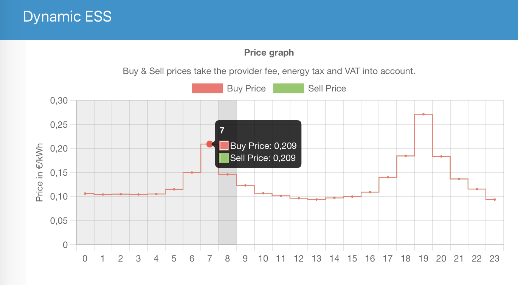Select the data point at hour 23
This screenshot has height=285, width=518.
[x=494, y=199]
